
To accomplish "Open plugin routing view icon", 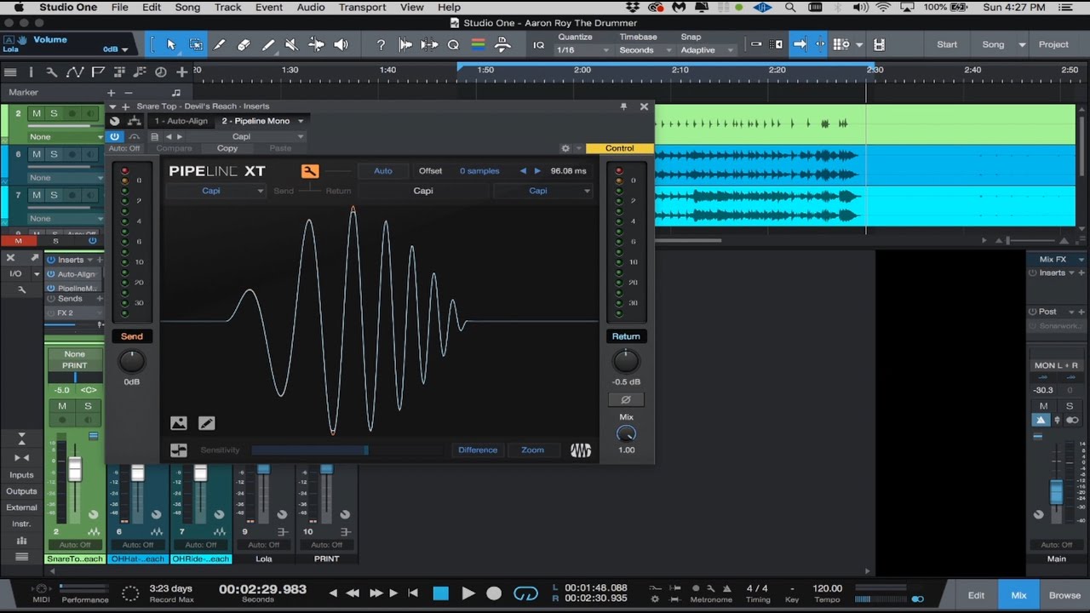I will coord(135,121).
